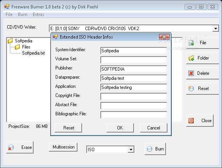Click the Burn button label
The image size is (222, 168).
(159, 149)
